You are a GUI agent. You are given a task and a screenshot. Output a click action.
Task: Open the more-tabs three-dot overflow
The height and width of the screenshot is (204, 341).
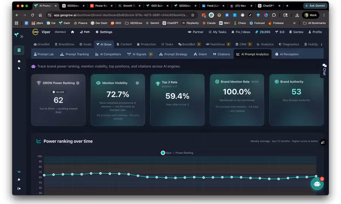point(321,45)
